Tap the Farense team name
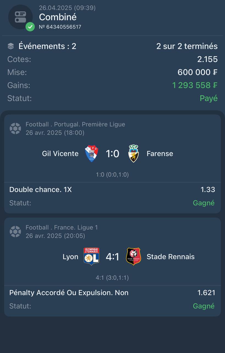The width and height of the screenshot is (225, 353). click(160, 154)
